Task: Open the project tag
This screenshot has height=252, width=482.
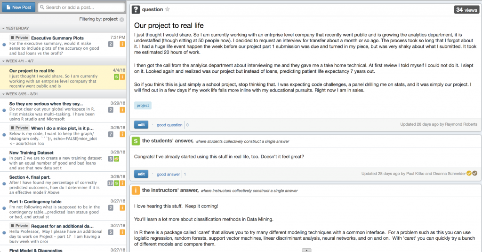Action: click(x=143, y=106)
